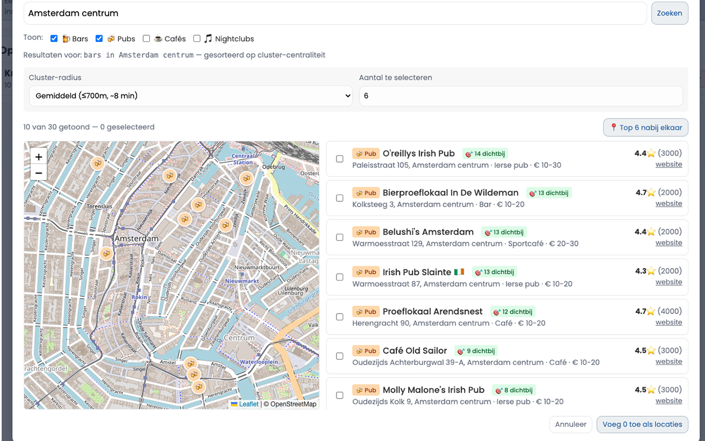Click the Pub badge on Irish Pub Slainte

tap(366, 272)
